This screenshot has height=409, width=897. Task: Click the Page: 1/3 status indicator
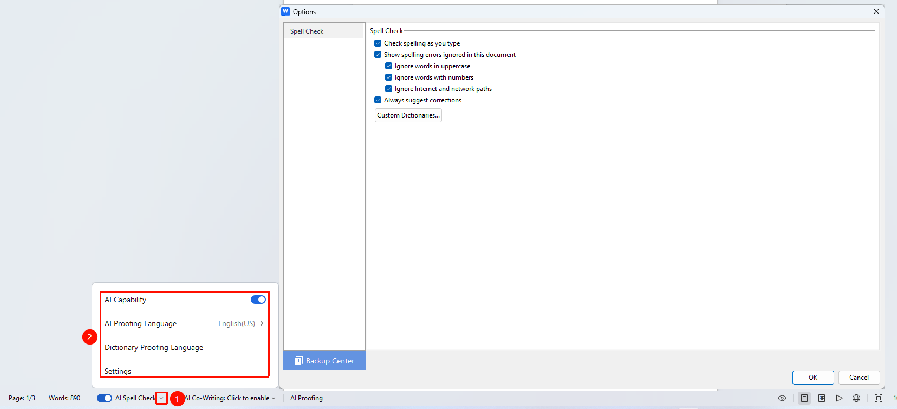pyautogui.click(x=22, y=398)
